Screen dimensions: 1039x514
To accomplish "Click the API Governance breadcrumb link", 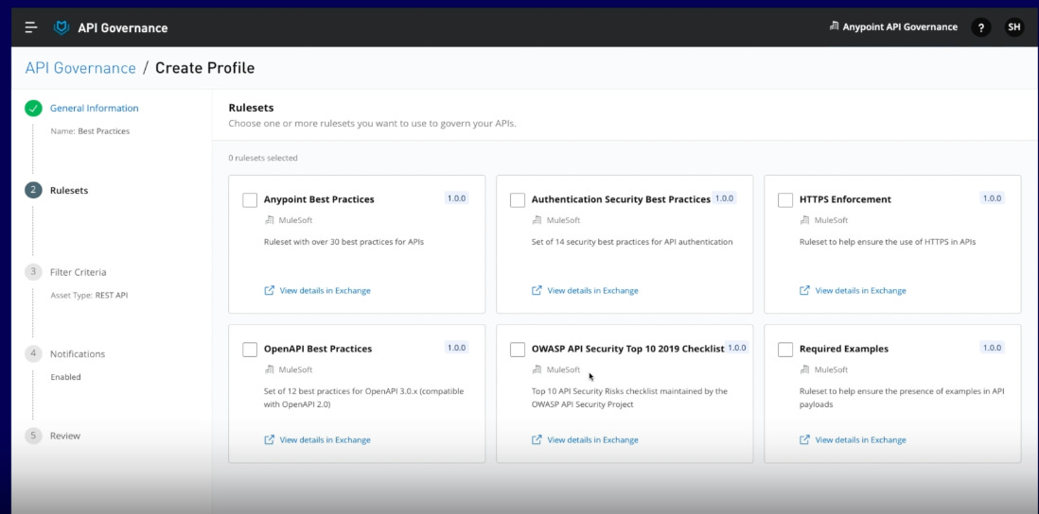I will point(80,67).
